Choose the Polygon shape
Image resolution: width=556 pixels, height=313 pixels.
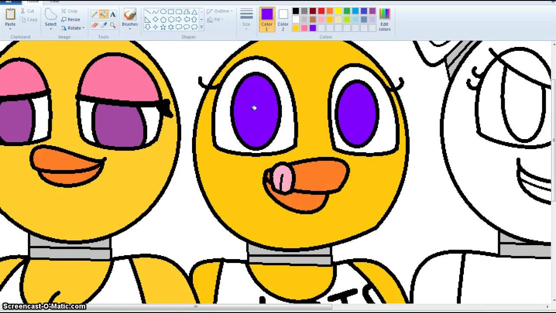pos(186,12)
